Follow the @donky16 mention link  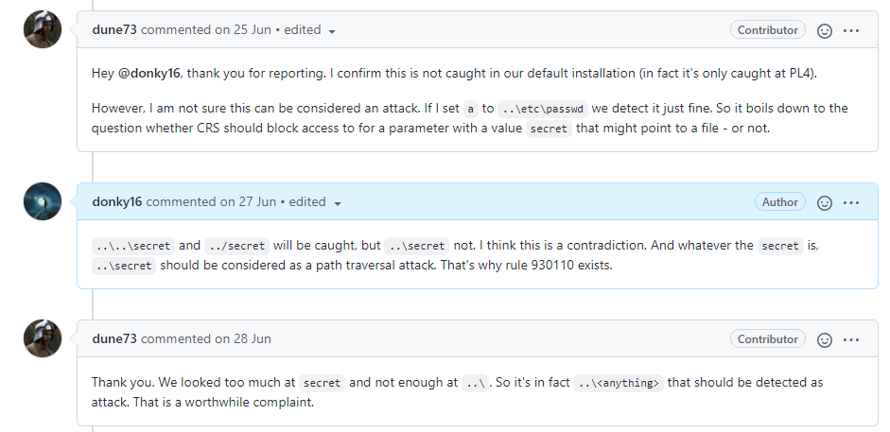[x=148, y=73]
